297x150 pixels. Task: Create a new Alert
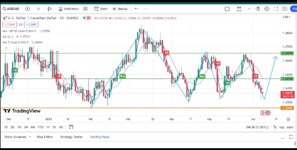pyautogui.click(x=101, y=9)
